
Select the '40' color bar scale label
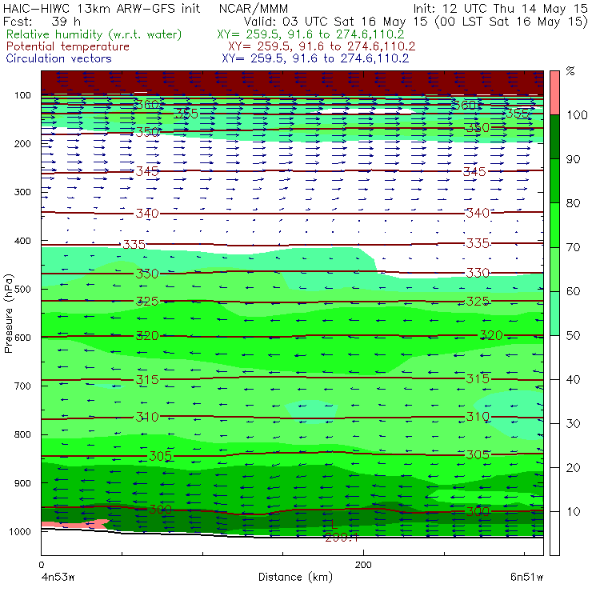click(x=573, y=379)
